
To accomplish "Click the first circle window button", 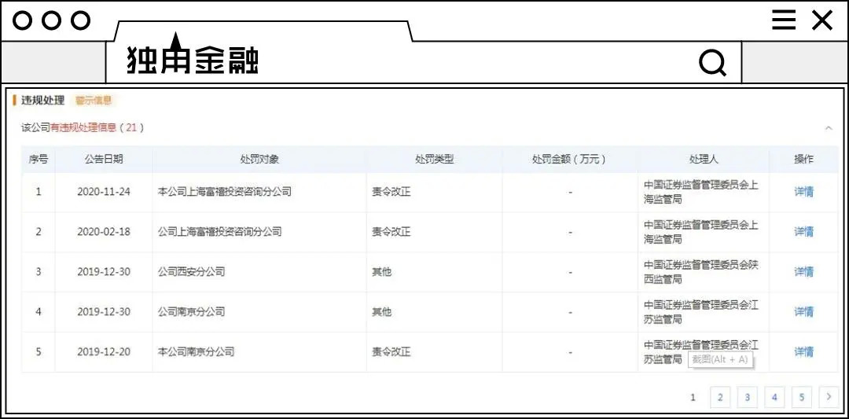I will (x=22, y=21).
